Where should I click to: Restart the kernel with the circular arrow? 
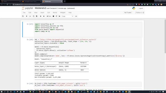click(x=57, y=16)
